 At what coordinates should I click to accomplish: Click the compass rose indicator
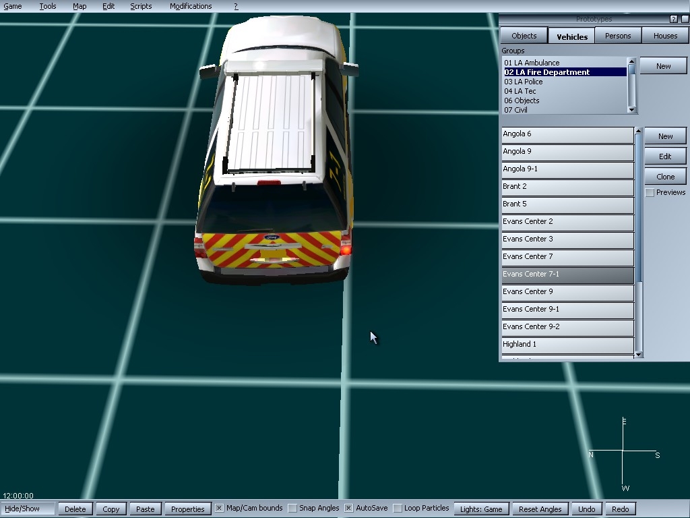tap(623, 454)
